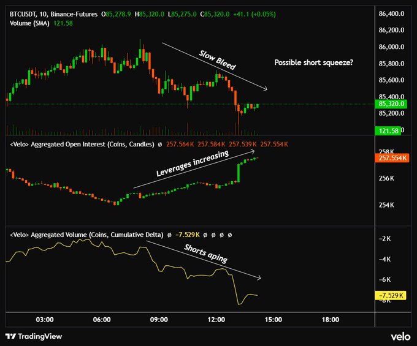Click the orange open interest label 257.554K on axis

tap(392, 158)
